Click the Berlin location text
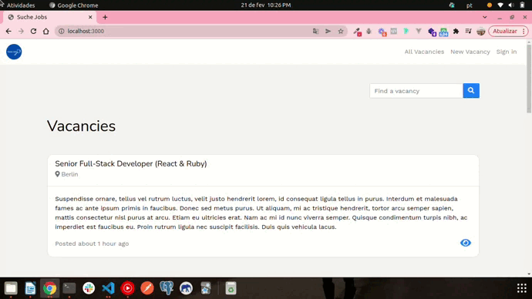Screen dimensions: 532x299 [x=69, y=174]
